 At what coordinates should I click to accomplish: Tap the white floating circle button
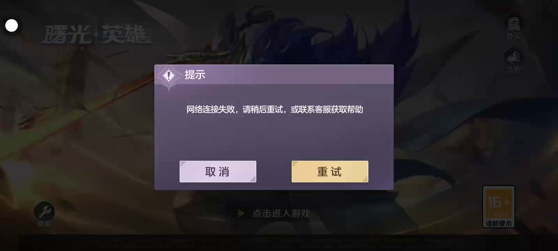click(12, 25)
